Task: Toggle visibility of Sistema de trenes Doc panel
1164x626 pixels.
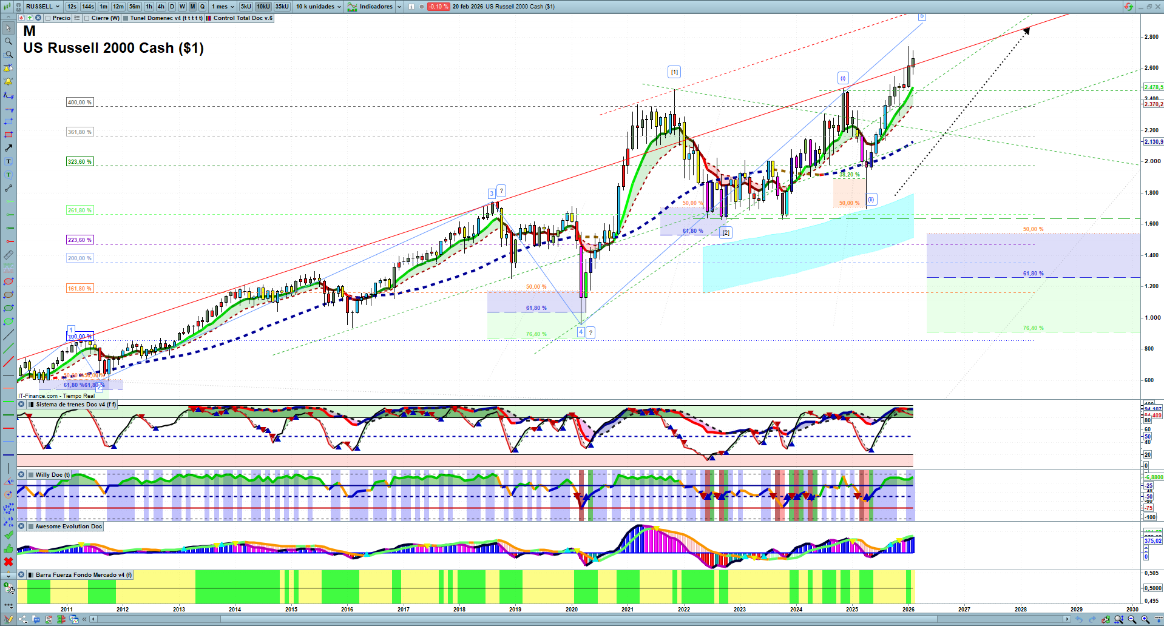Action: click(x=21, y=405)
